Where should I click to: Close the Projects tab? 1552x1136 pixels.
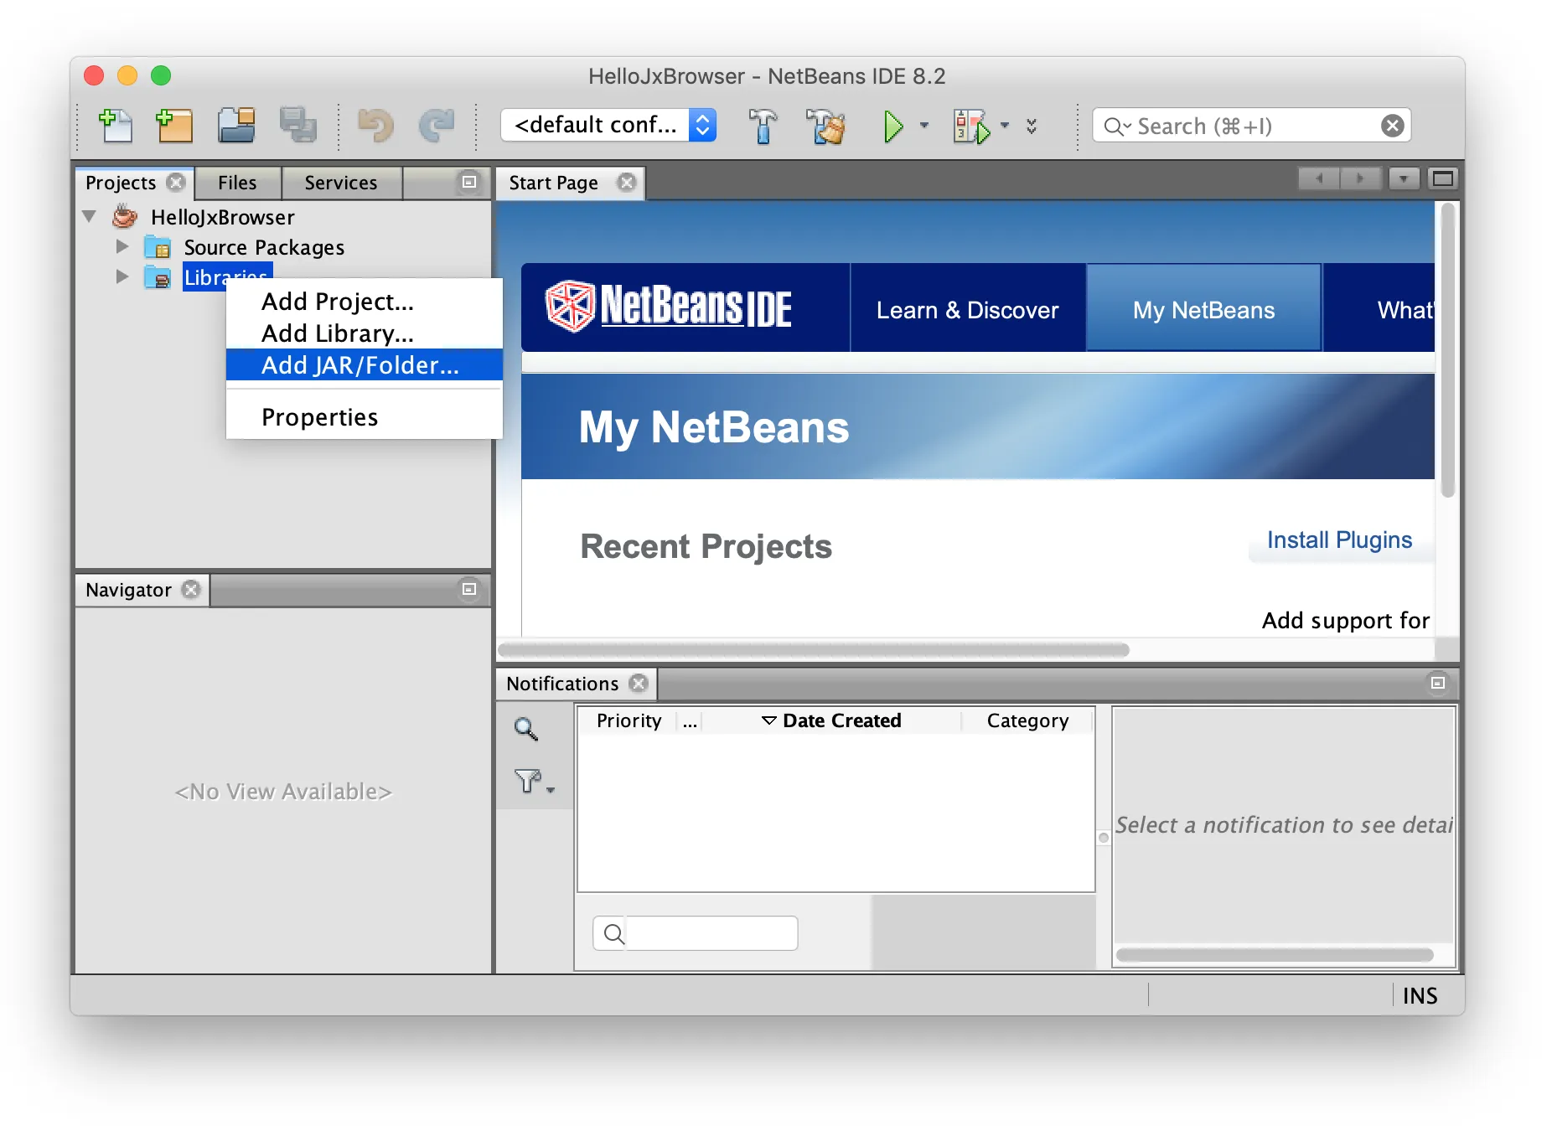(175, 182)
